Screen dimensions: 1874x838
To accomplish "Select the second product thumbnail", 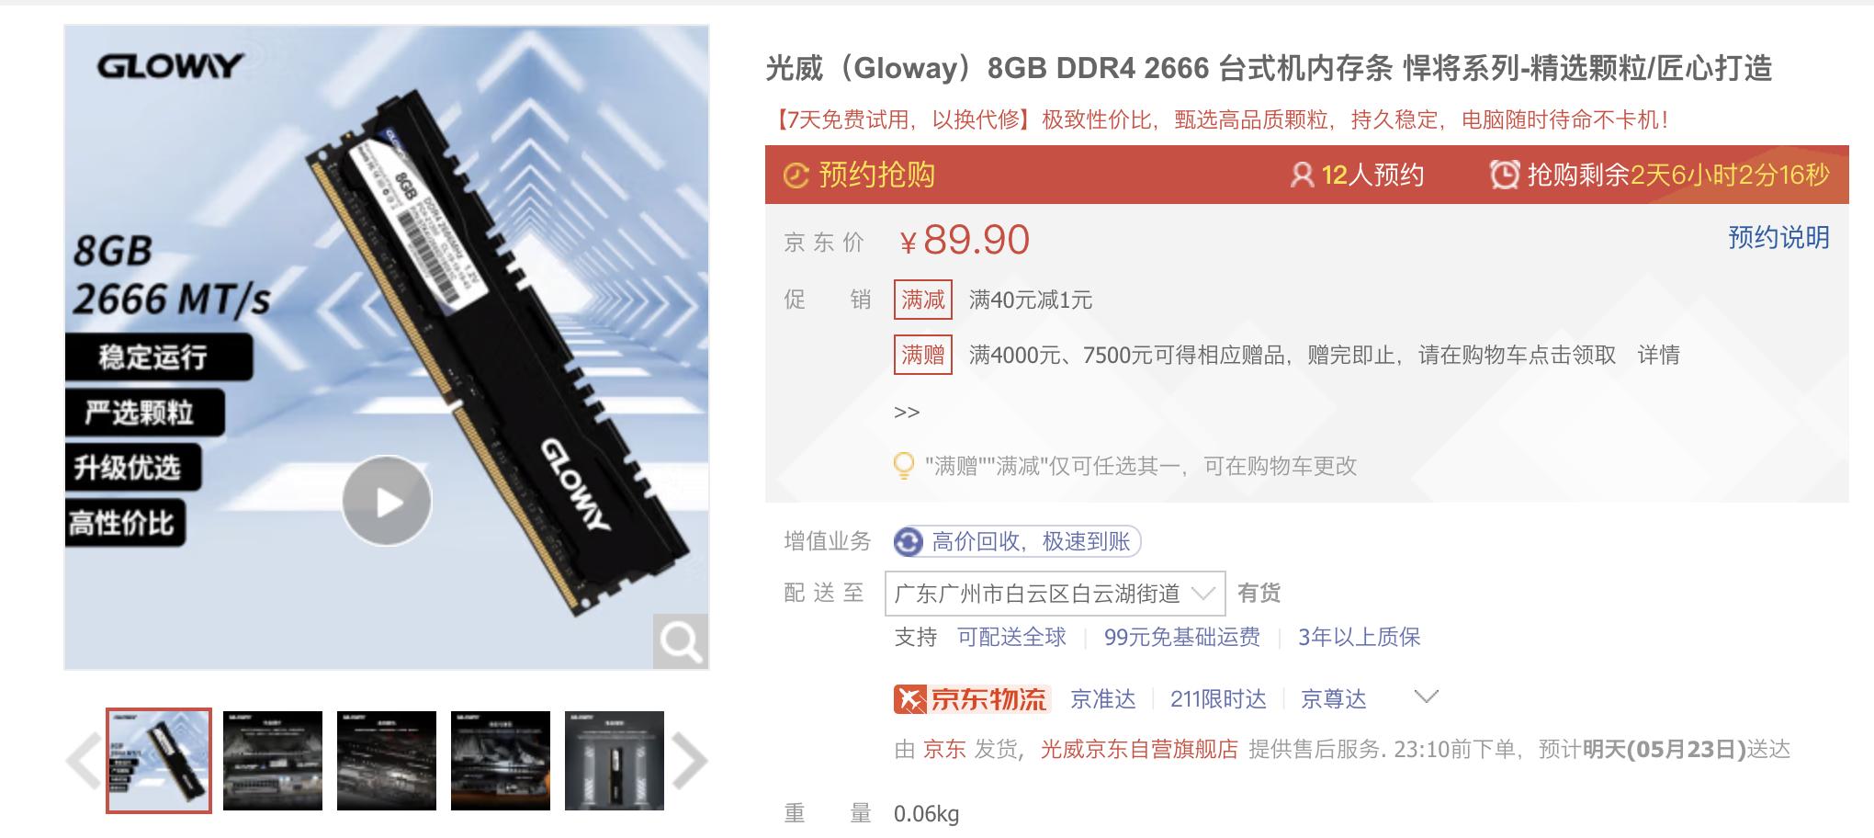I will click(273, 760).
